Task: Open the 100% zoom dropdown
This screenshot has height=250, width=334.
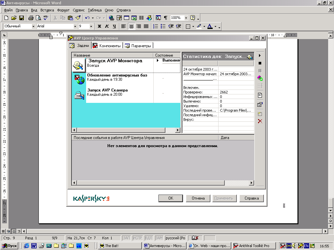Action: (x=186, y=18)
